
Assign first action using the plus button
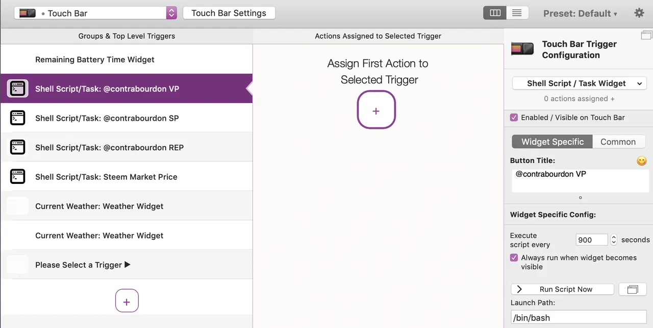coord(376,110)
